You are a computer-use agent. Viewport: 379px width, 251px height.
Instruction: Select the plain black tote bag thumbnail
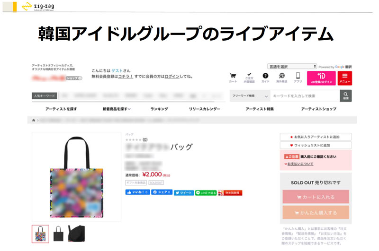pos(58,234)
